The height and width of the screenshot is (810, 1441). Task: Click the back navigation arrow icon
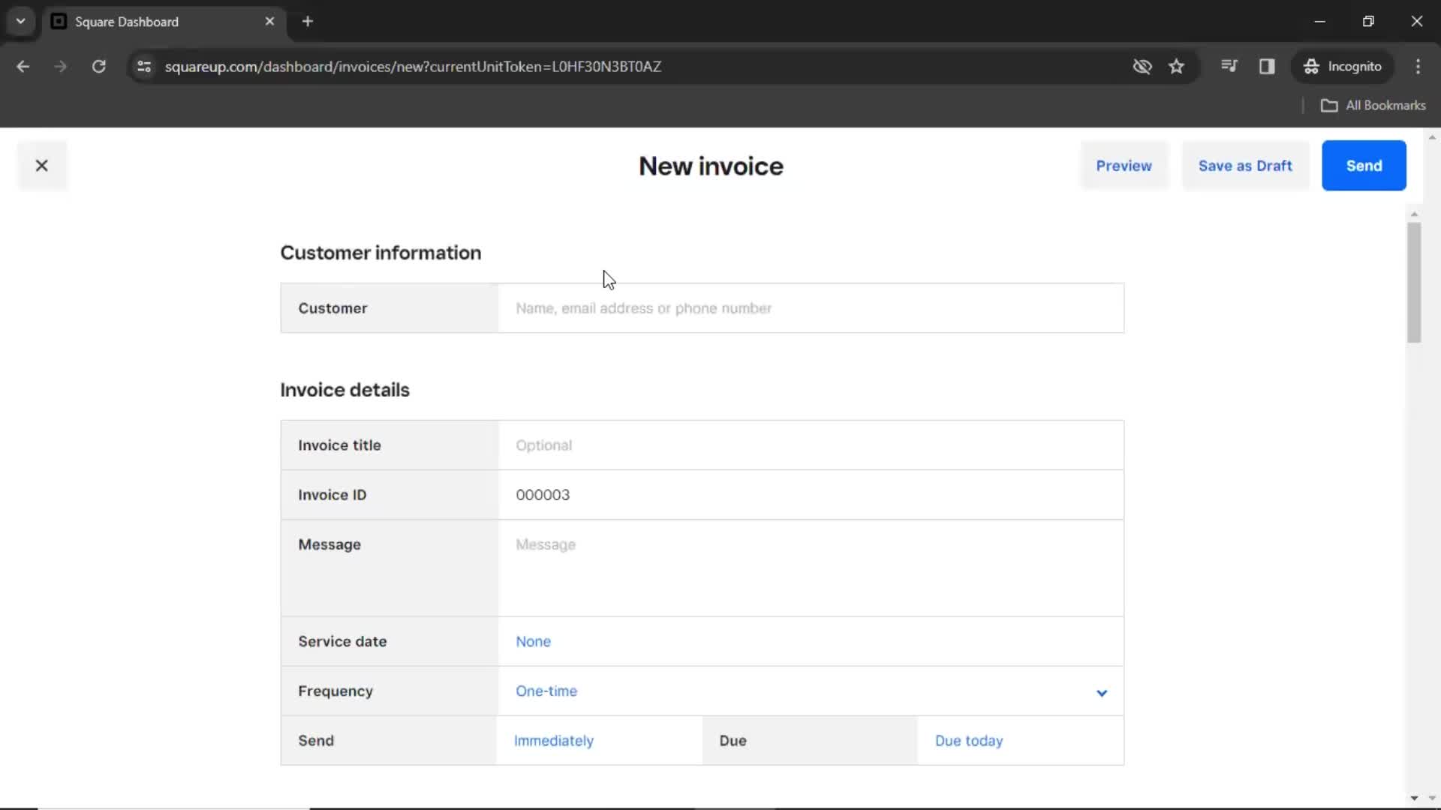23,66
